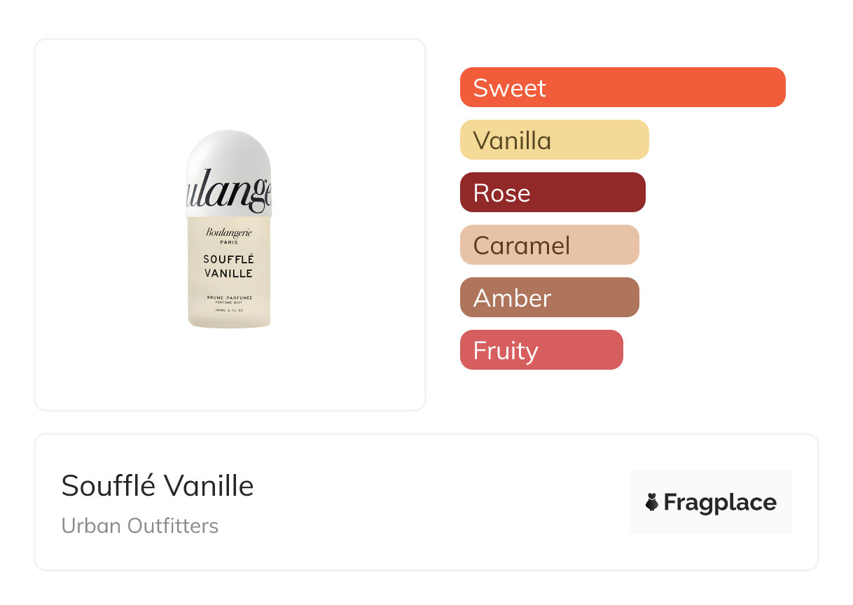Click the 180ML volume text on bottle
Screen dimensions: 853x605
point(229,310)
